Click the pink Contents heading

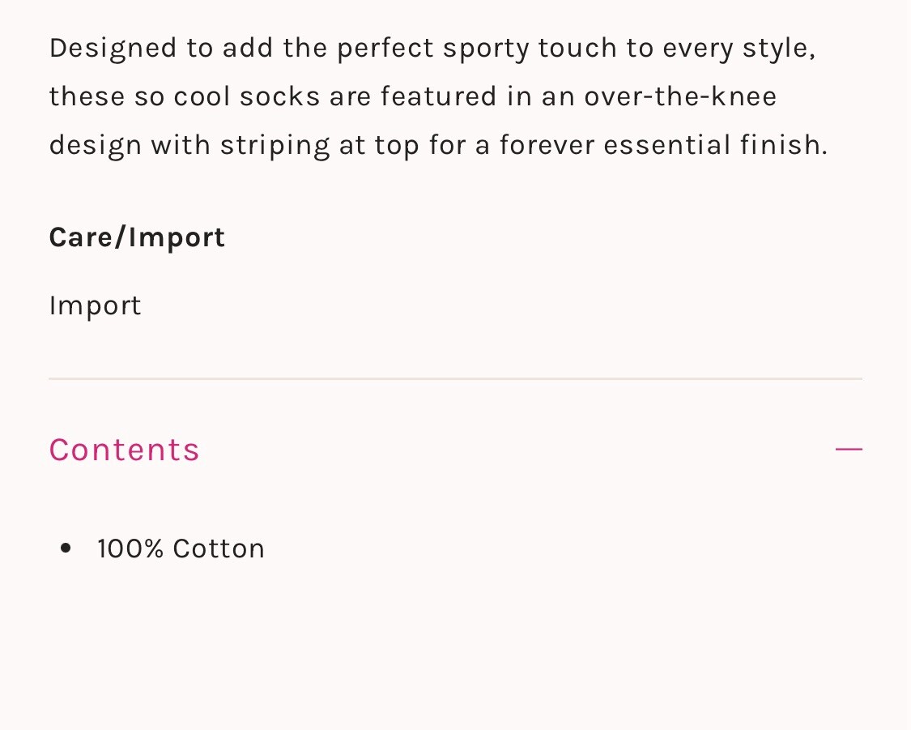(x=124, y=450)
